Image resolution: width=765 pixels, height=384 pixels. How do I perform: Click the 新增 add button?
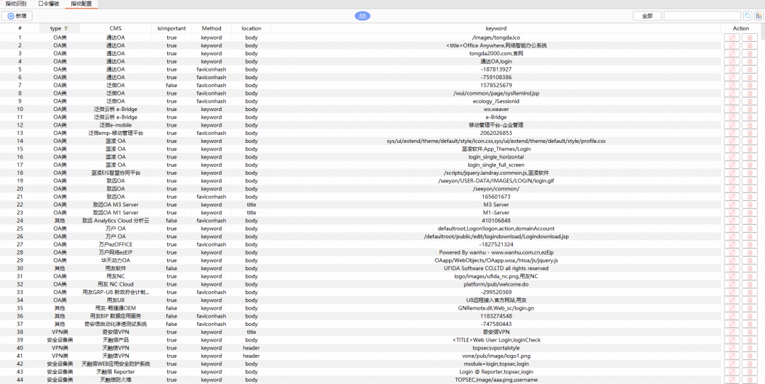[x=17, y=16]
